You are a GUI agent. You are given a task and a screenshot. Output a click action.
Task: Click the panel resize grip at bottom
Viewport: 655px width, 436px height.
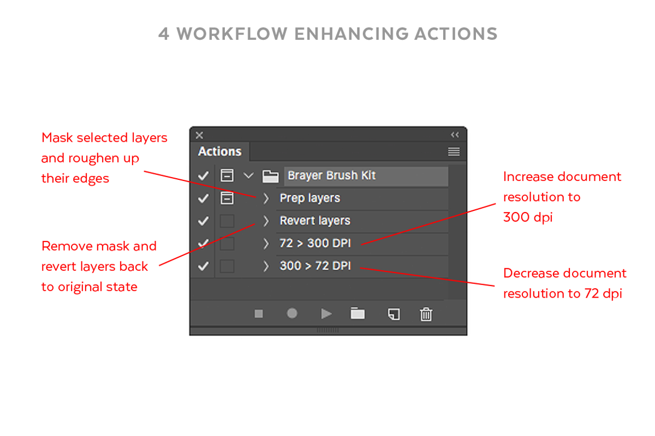tap(328, 330)
